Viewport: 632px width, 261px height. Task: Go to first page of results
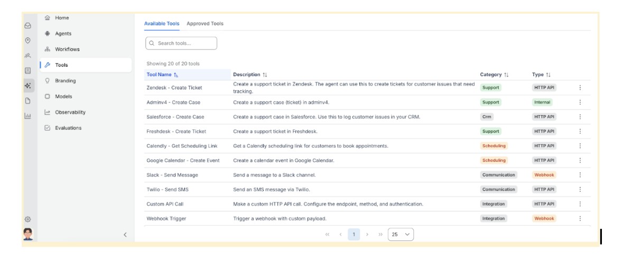327,235
